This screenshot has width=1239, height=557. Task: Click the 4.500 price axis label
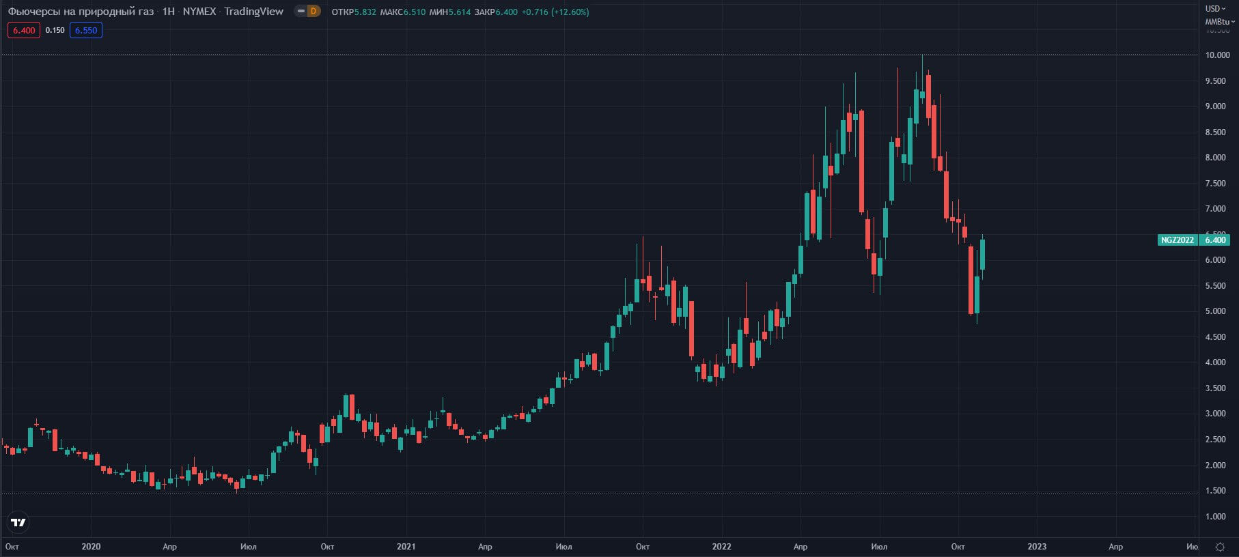pyautogui.click(x=1216, y=337)
